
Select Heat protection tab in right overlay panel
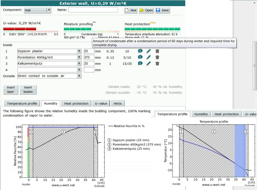pos(227,114)
